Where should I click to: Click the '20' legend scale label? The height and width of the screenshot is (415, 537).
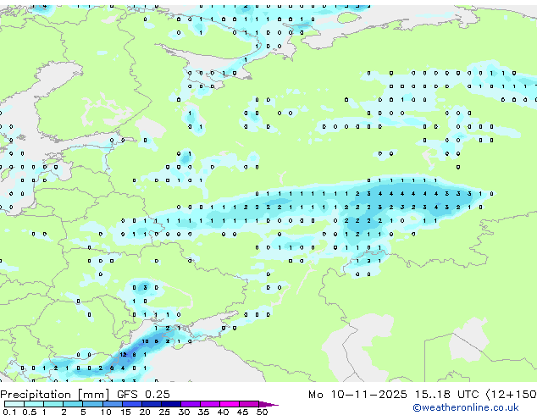(145, 412)
